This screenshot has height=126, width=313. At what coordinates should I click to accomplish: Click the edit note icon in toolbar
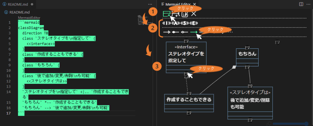184,14
